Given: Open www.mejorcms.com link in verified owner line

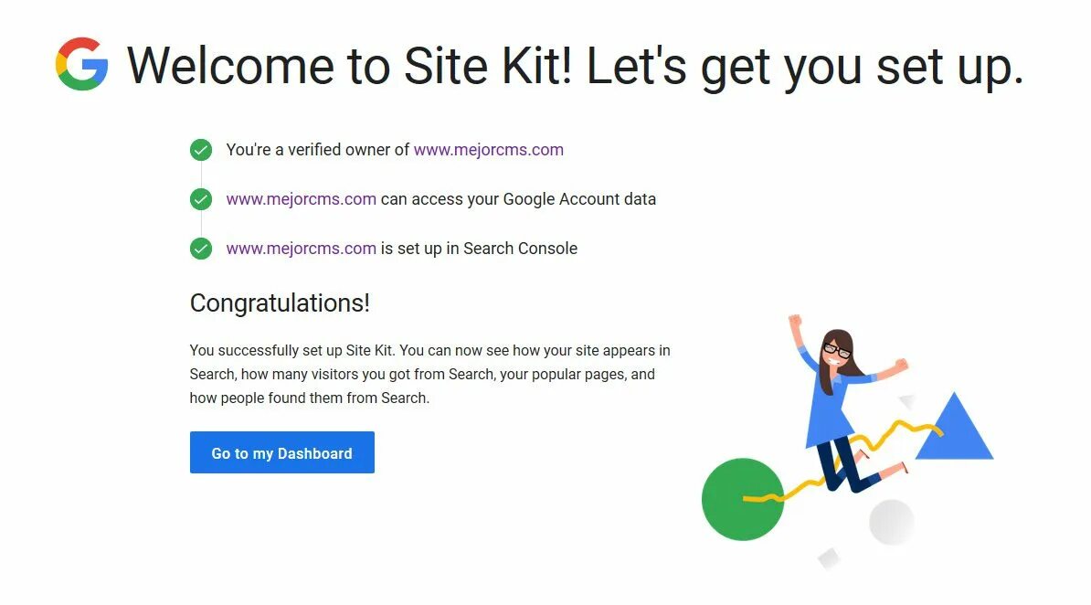Looking at the screenshot, I should [488, 150].
